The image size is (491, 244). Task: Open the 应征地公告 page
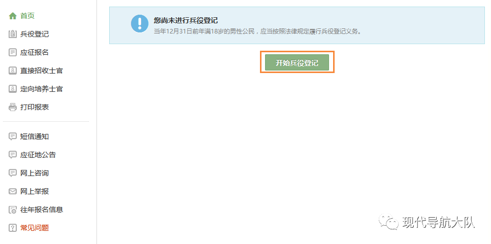(x=38, y=155)
